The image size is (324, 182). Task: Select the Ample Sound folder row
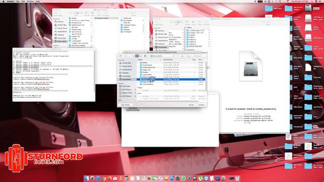click(171, 65)
